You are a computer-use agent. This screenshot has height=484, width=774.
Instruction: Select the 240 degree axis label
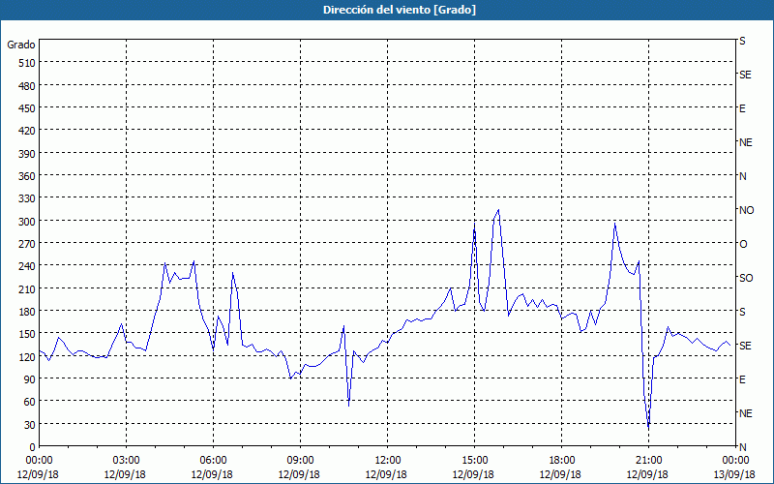point(27,266)
